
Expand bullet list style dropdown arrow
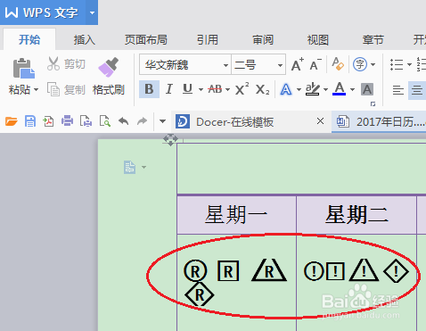coord(409,64)
